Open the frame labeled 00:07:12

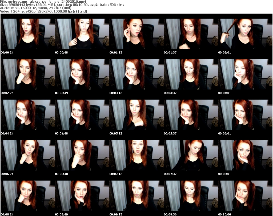pos(136,155)
